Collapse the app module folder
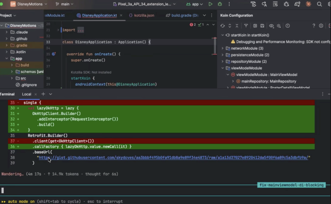 point(6,58)
